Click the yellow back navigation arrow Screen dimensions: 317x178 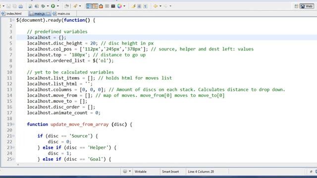pyautogui.click(x=156, y=6)
